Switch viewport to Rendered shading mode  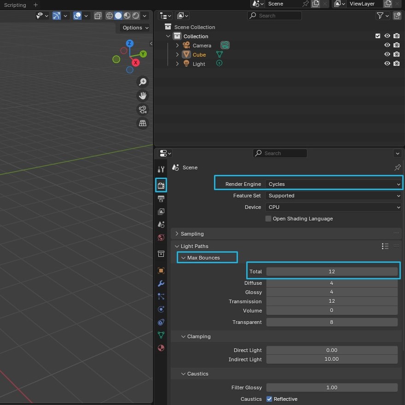(136, 15)
